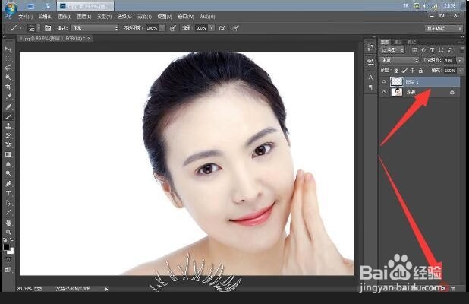Screen dimensions: 469x304
Task: Open the Edit menu
Action: point(46,17)
